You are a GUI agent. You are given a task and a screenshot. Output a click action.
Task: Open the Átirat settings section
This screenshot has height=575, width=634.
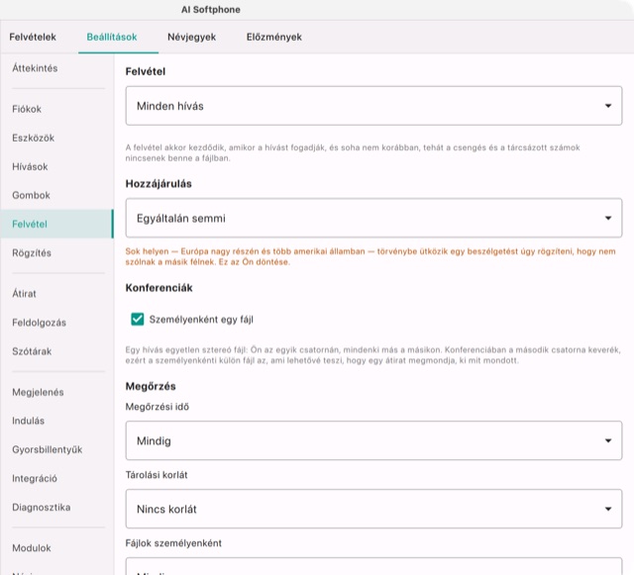[57, 294]
